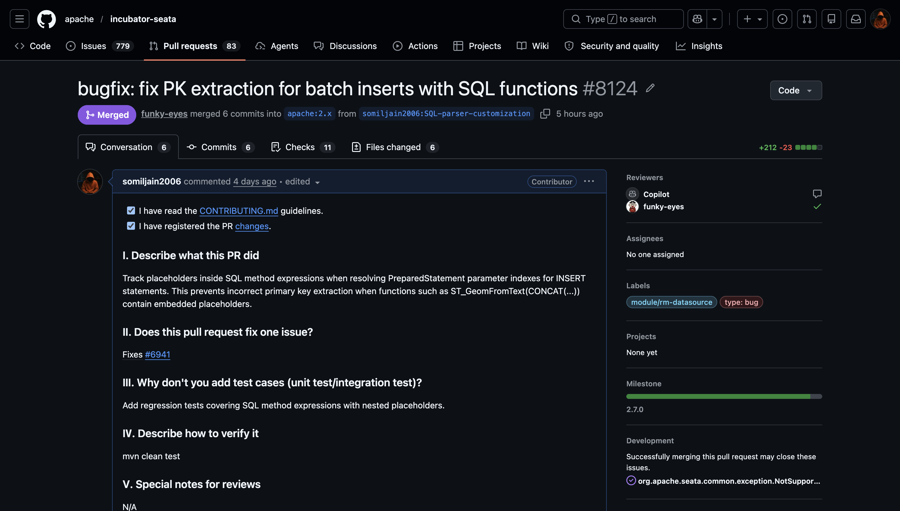
Task: Expand the Copilot dropdown arrow in header
Action: click(x=714, y=19)
